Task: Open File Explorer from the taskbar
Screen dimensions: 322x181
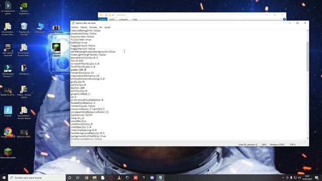Action: 95,177
